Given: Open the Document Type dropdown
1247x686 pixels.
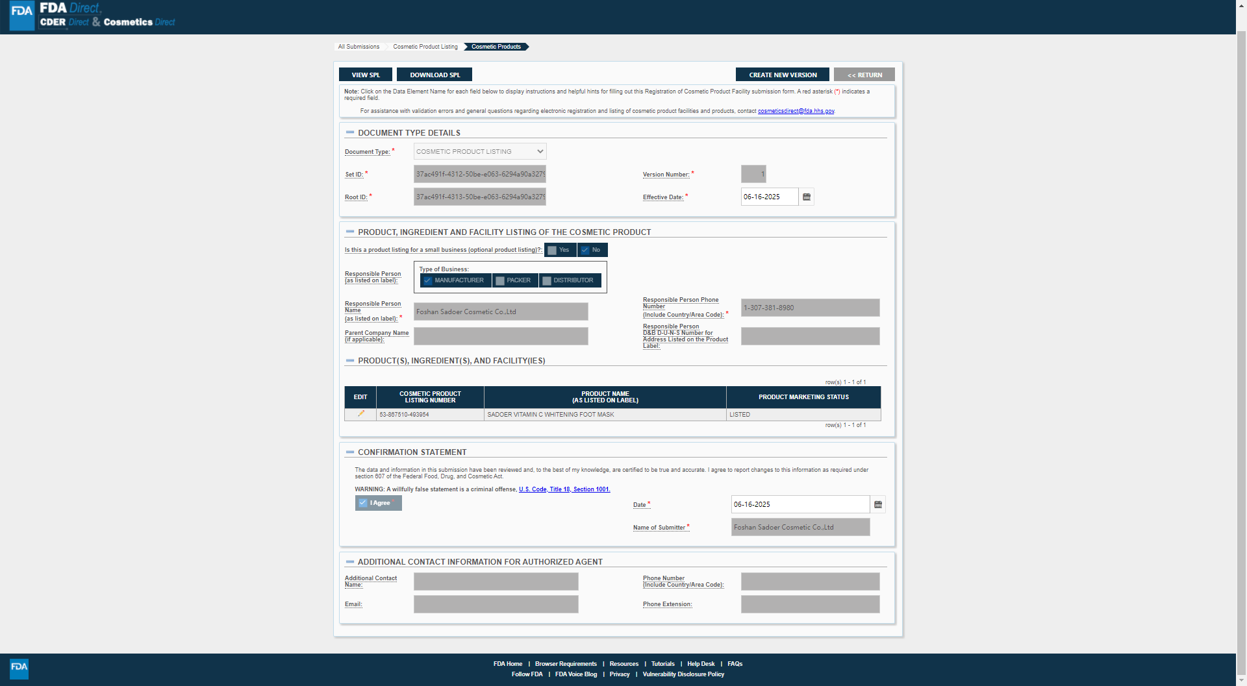Looking at the screenshot, I should 480,152.
